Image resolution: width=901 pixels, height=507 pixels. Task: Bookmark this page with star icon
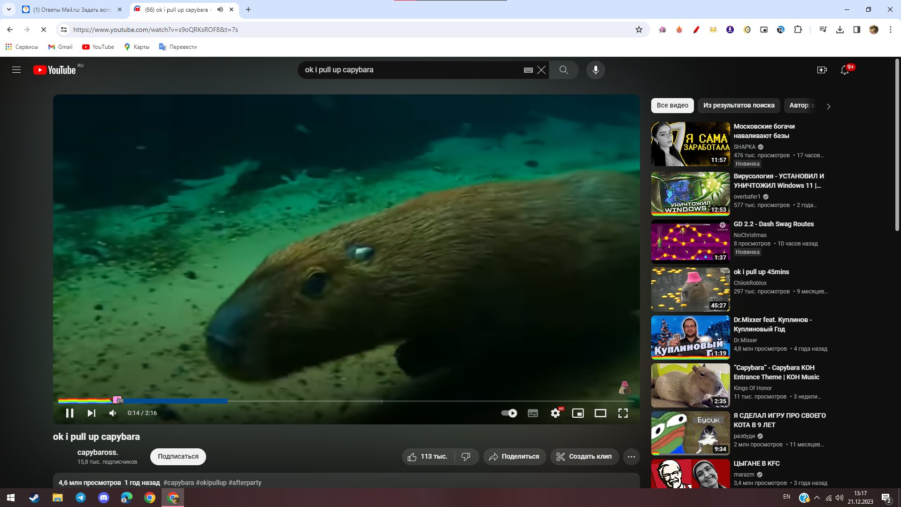[639, 30]
